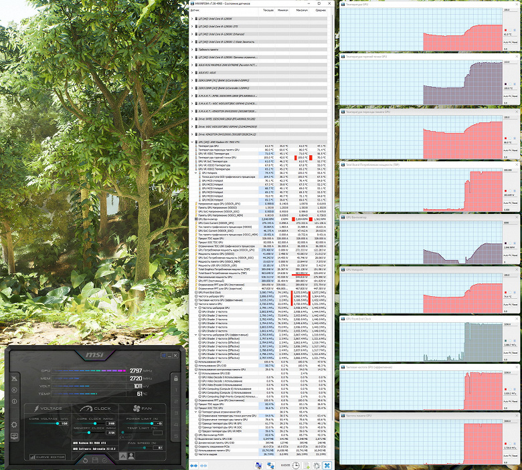Select the Total Board Потребляемая мощность (TBP) row

(x=260, y=273)
